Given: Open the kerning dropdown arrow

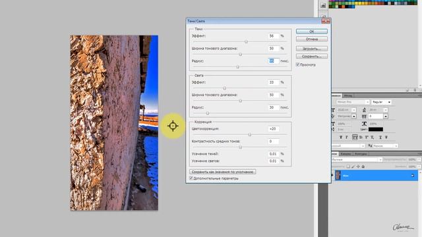Looking at the screenshot, I should [x=354, y=117].
